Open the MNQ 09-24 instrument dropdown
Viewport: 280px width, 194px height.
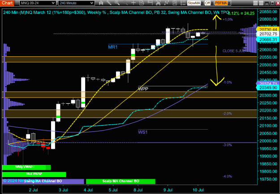pyautogui.click(x=38, y=3)
